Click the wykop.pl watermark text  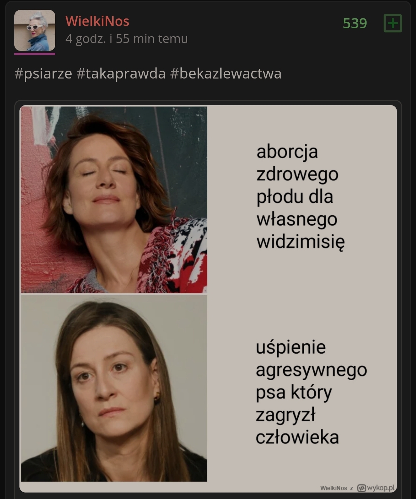[381, 488]
